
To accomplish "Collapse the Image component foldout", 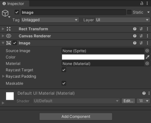I will pos(3,43).
